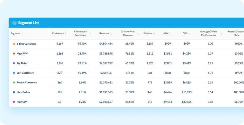Sort table by CLV sort arrows
This screenshot has height=125, width=244.
coord(189,33)
